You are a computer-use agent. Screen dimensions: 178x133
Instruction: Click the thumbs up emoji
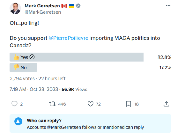16,57
